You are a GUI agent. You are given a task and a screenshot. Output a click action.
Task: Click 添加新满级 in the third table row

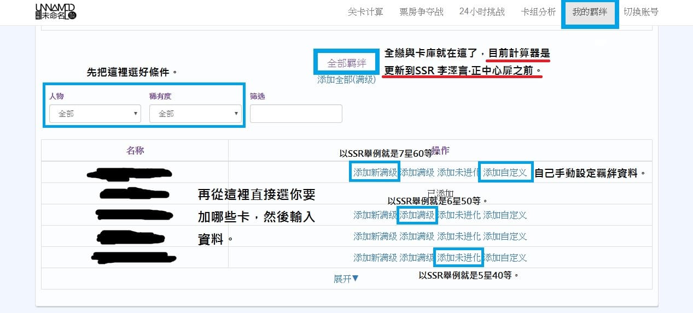[375, 215]
